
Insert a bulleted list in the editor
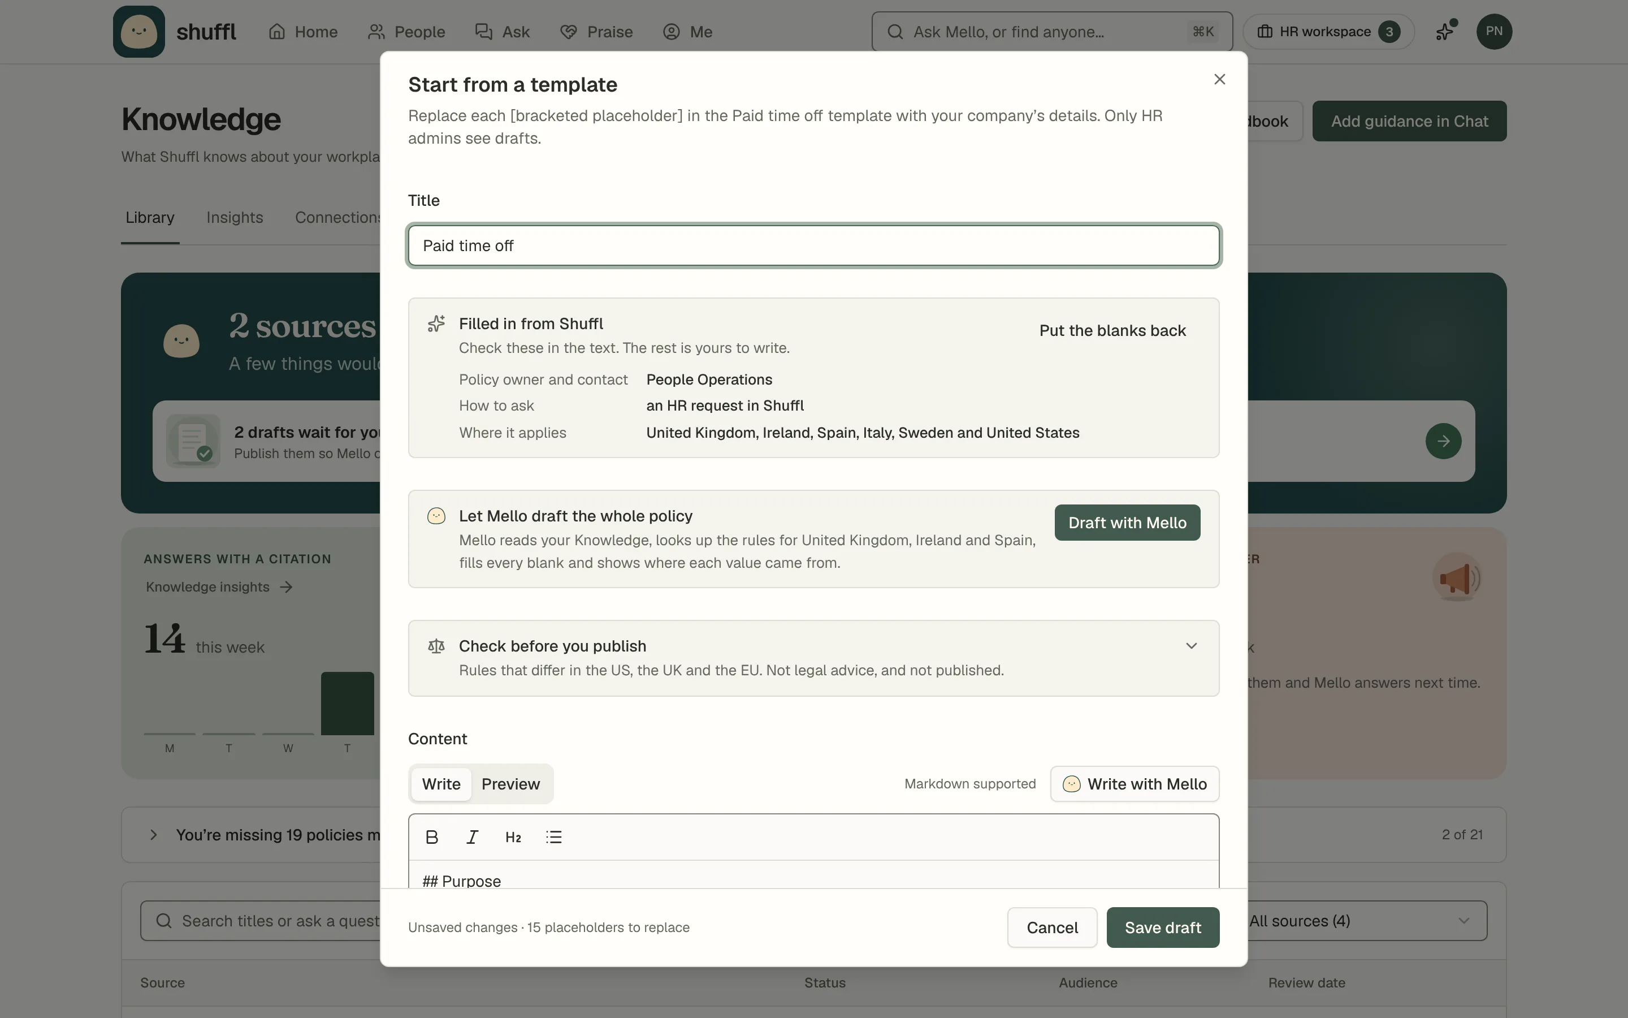[553, 837]
